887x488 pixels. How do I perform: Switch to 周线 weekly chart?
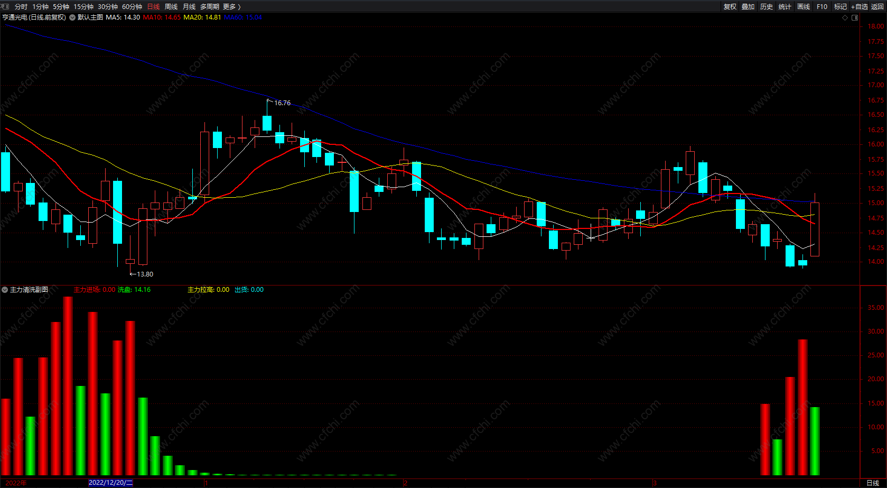point(171,7)
